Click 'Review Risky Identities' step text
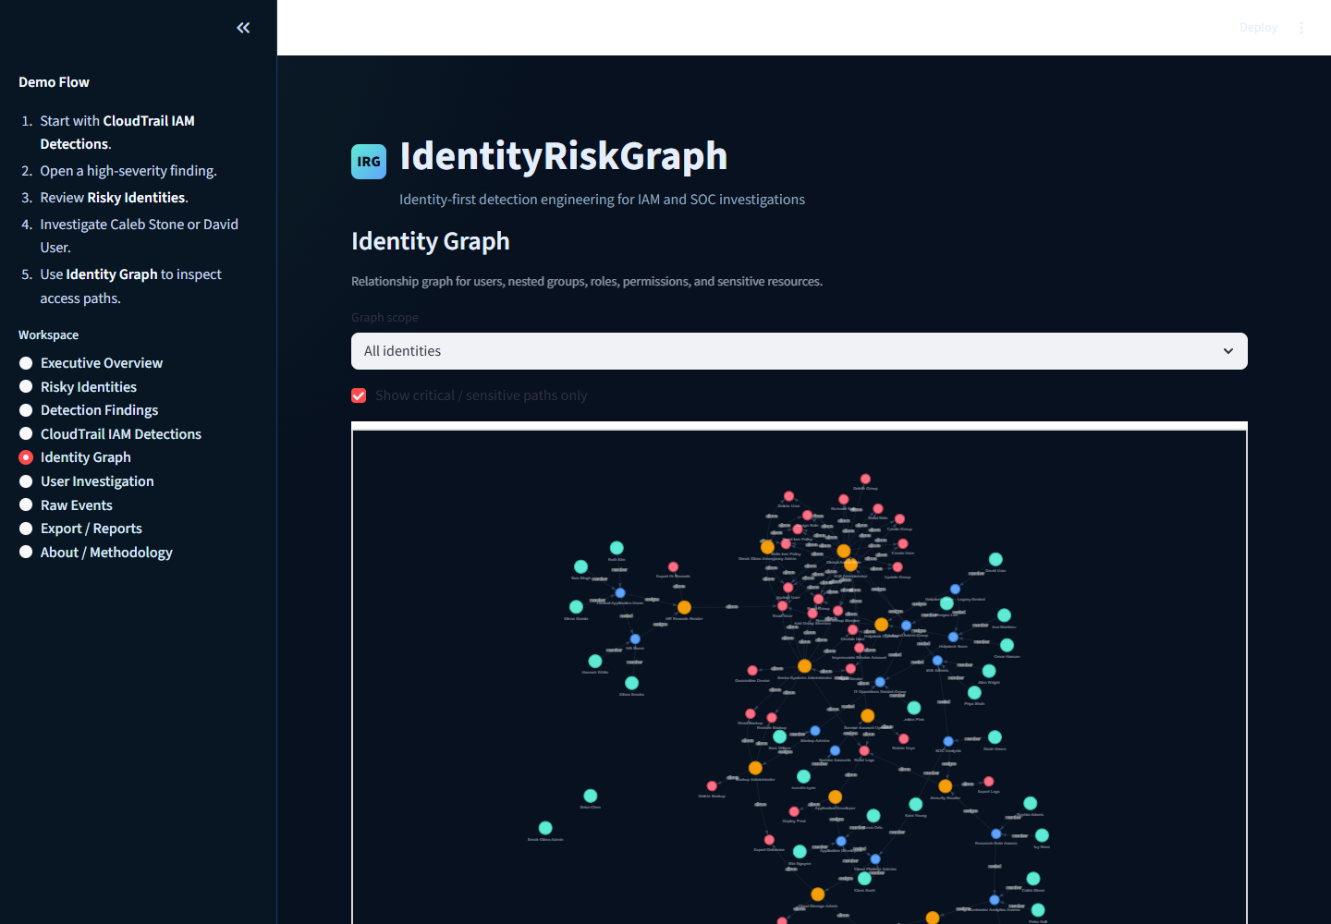Image resolution: width=1331 pixels, height=924 pixels. [x=114, y=198]
